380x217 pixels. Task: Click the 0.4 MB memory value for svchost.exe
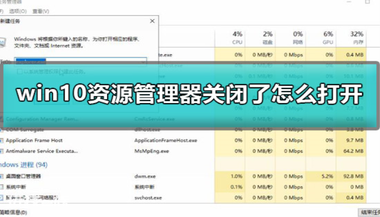(355, 197)
